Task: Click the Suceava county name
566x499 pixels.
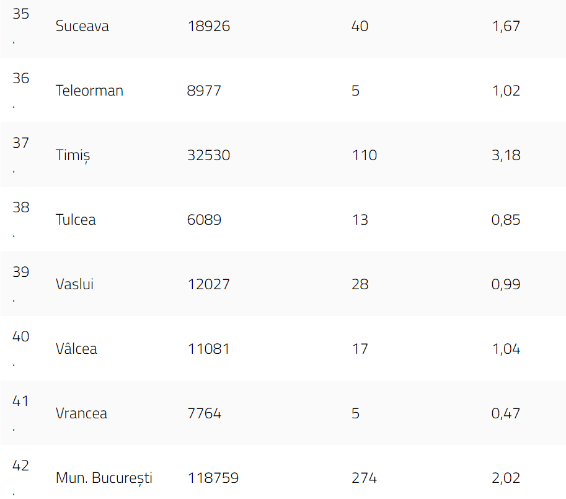Action: point(82,27)
